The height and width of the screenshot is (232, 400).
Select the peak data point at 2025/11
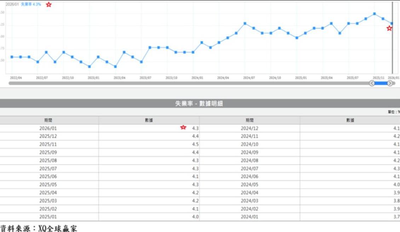click(x=374, y=14)
